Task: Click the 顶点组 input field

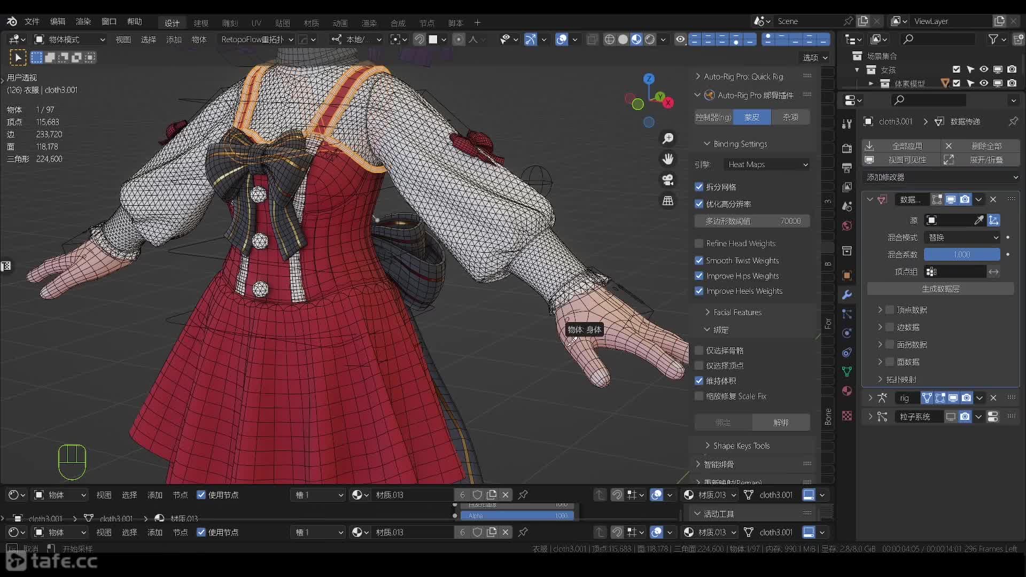Action: (955, 272)
